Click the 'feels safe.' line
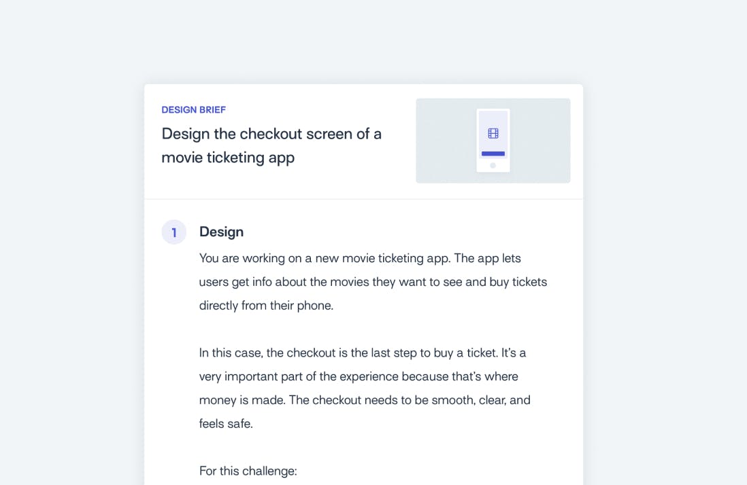 (226, 424)
